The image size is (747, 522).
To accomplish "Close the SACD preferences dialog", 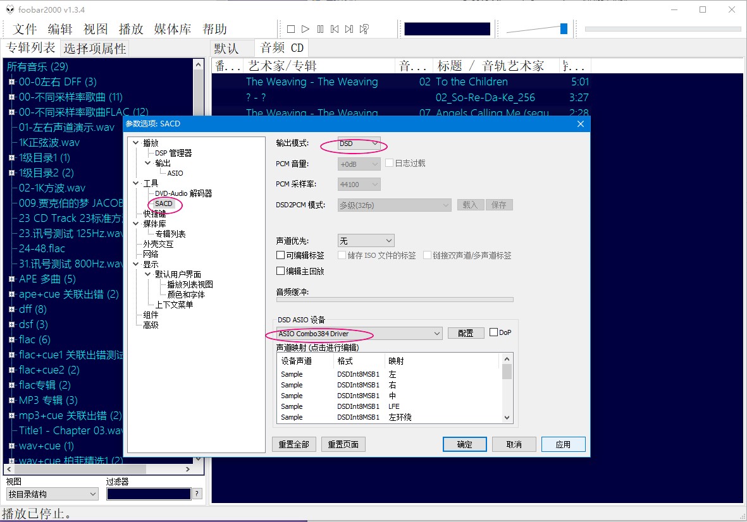I will [580, 124].
